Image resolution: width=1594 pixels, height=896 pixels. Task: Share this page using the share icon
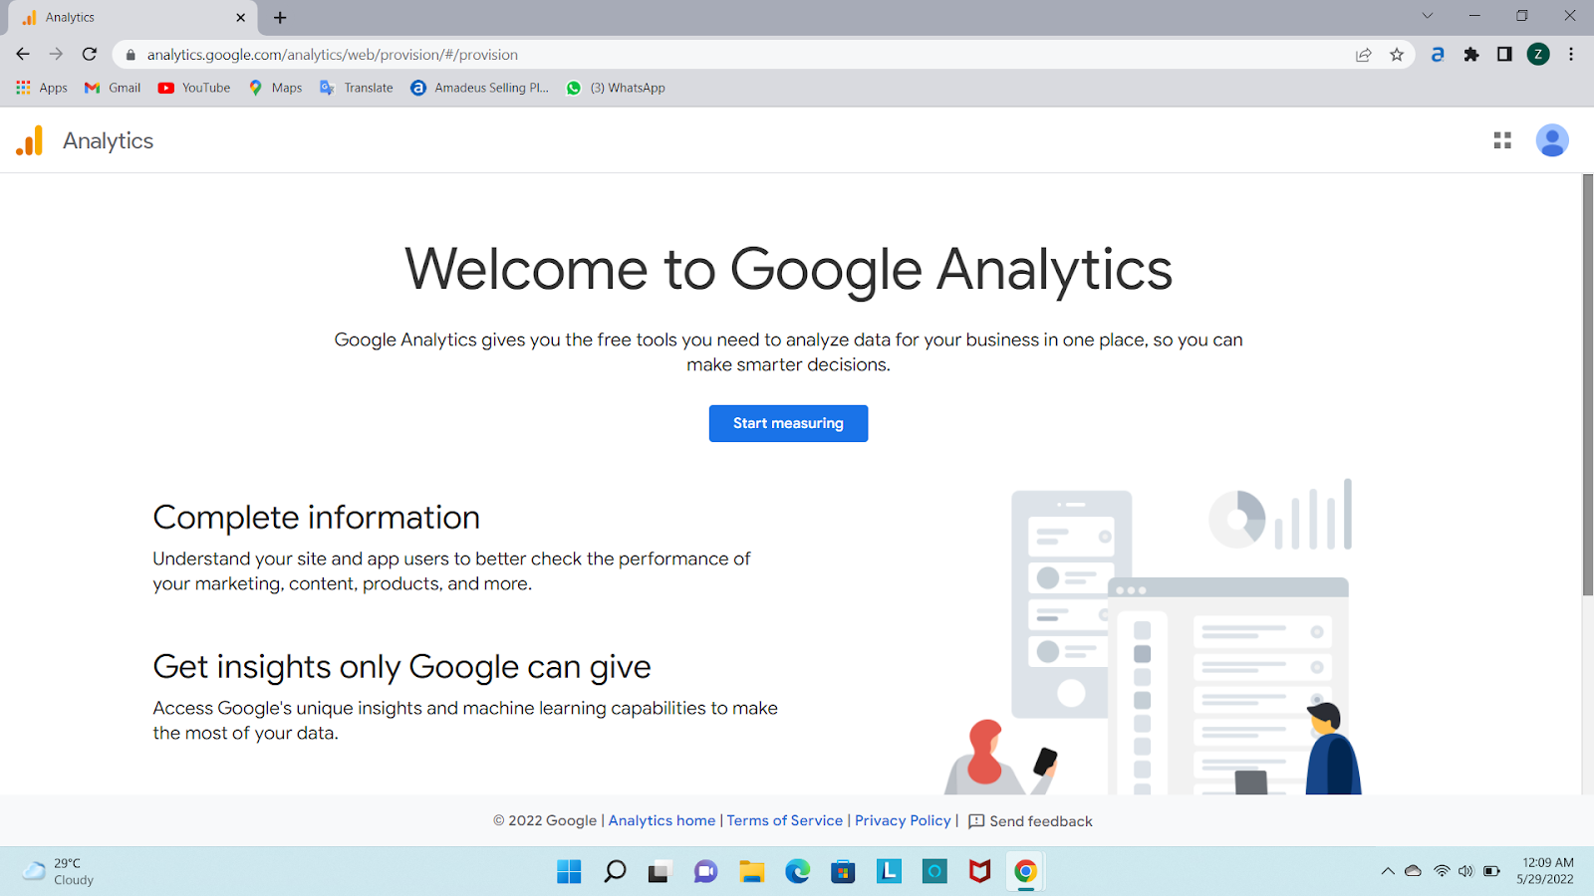point(1364,55)
